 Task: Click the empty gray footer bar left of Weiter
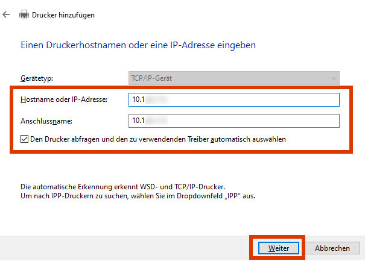tap(124, 248)
